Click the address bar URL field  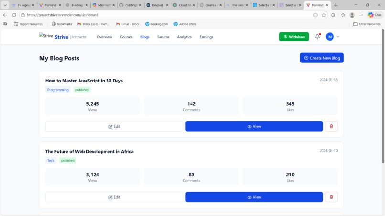click(x=167, y=15)
